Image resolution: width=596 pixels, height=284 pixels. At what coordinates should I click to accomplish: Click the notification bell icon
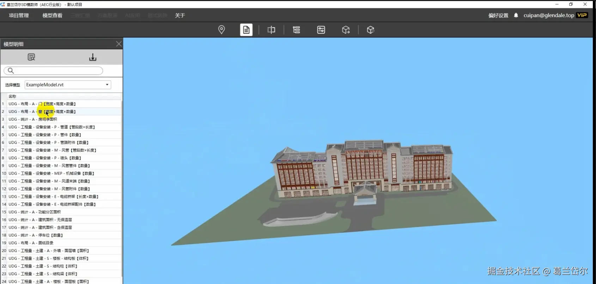(x=516, y=15)
